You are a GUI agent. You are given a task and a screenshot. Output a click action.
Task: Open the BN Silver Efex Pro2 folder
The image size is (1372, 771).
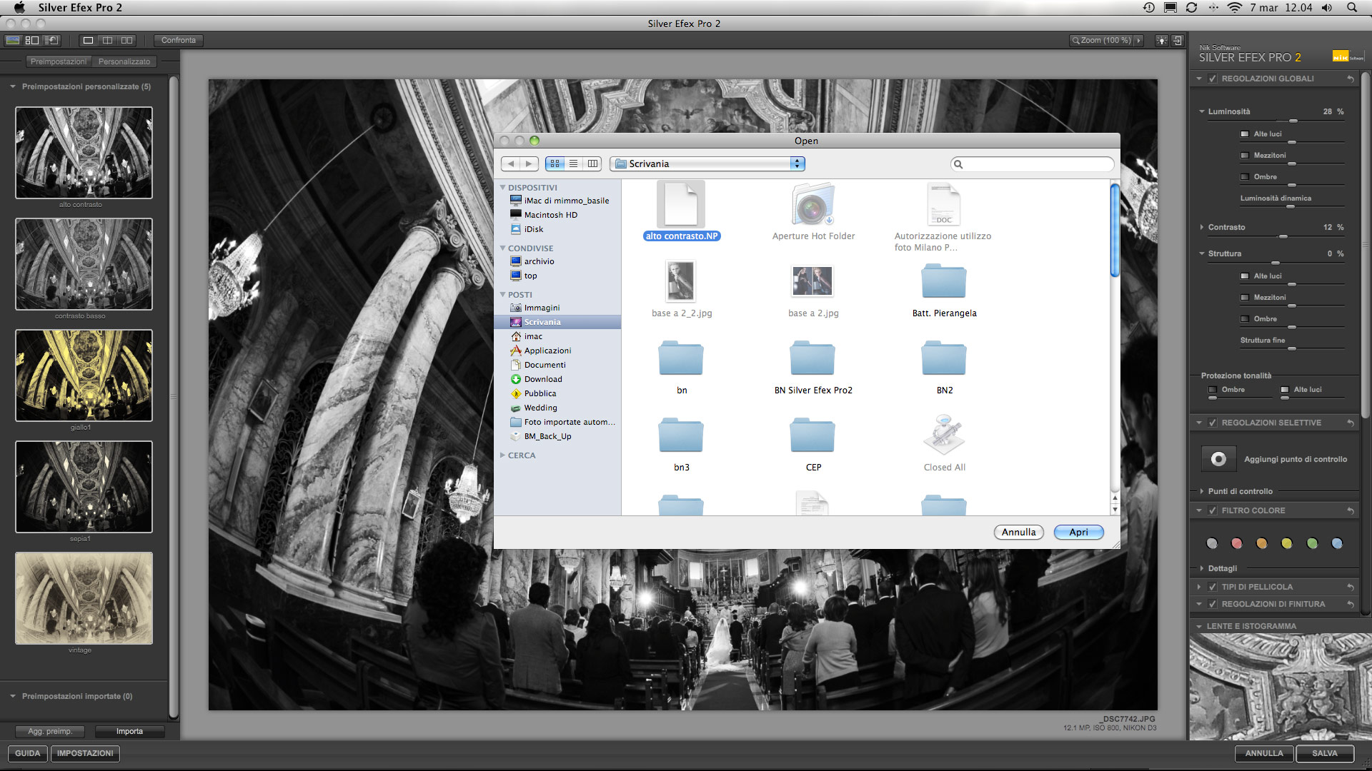pos(813,367)
